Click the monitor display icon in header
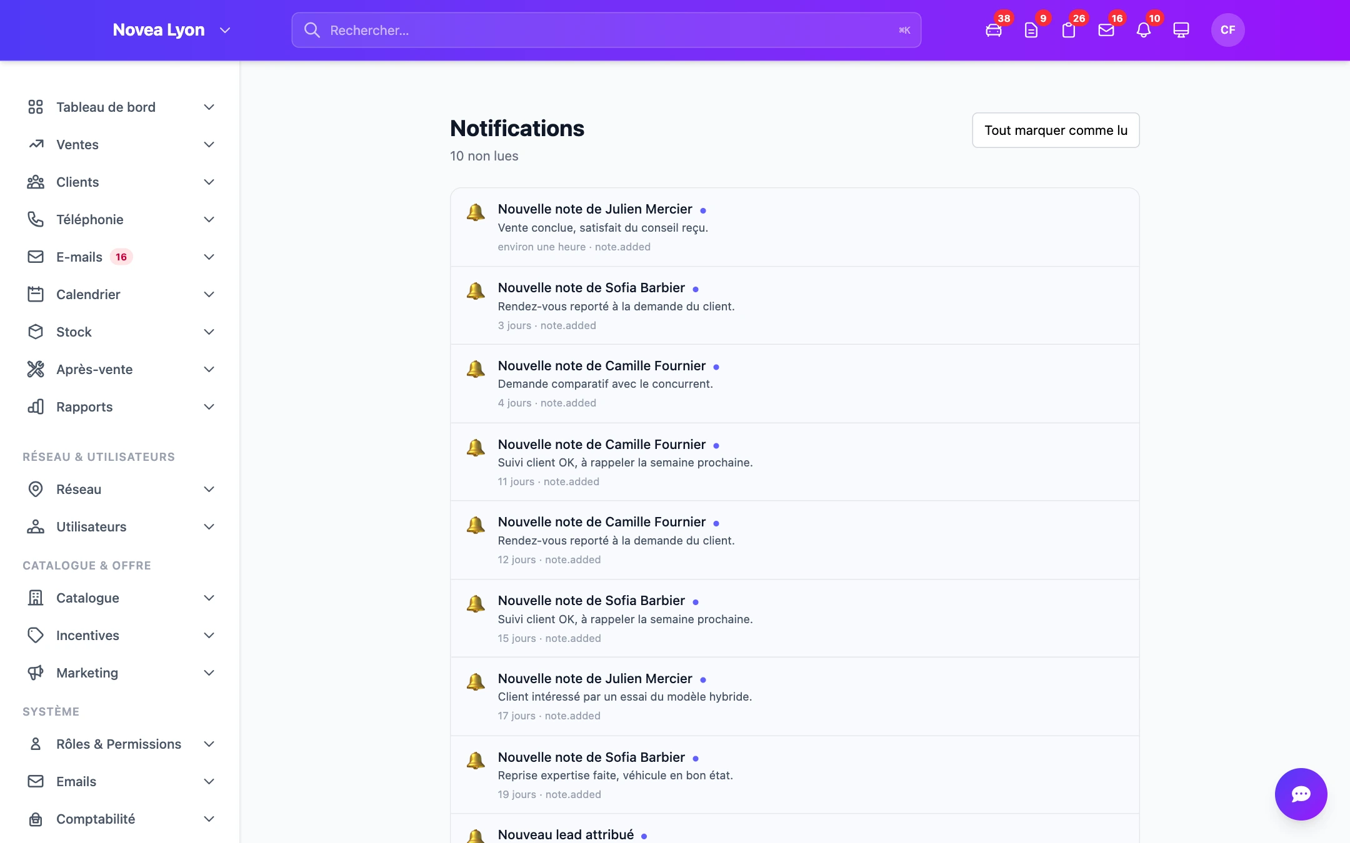The height and width of the screenshot is (843, 1350). (x=1181, y=30)
